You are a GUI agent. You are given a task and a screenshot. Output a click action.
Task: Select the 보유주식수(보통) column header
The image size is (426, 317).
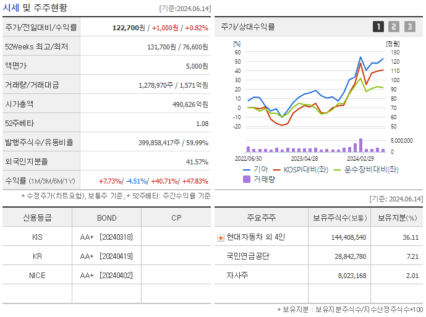pyautogui.click(x=340, y=218)
